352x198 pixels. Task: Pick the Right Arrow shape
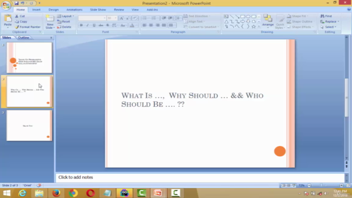(x=243, y=21)
